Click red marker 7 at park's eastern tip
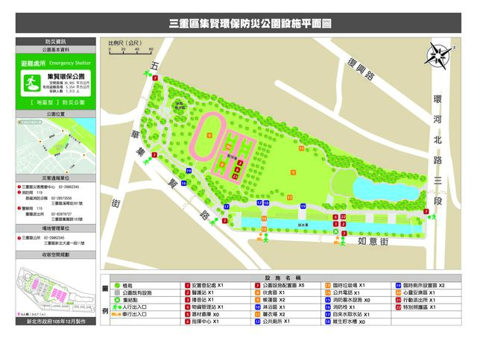Viewport: 477px width, 338px height. coord(426,211)
